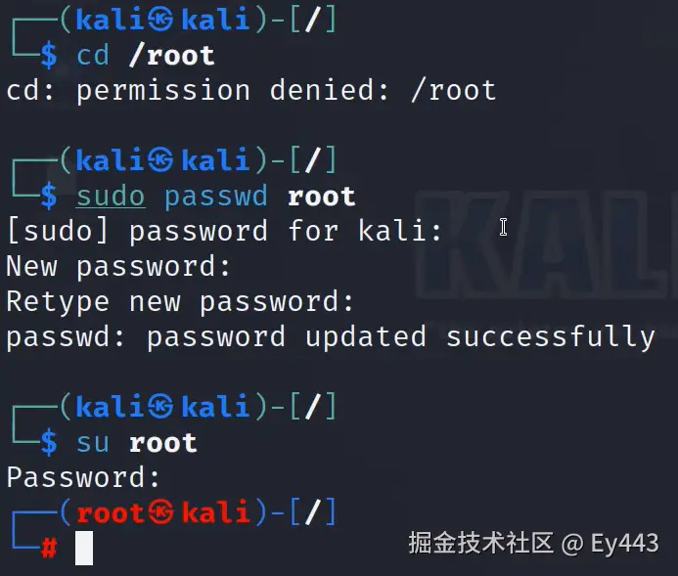Viewport: 678px width, 576px height.
Task: Click the dollar sign before su root
Action: (49, 442)
